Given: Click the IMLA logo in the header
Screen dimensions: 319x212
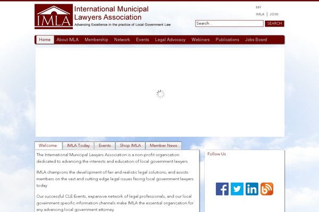Looking at the screenshot, I should pos(54,16).
